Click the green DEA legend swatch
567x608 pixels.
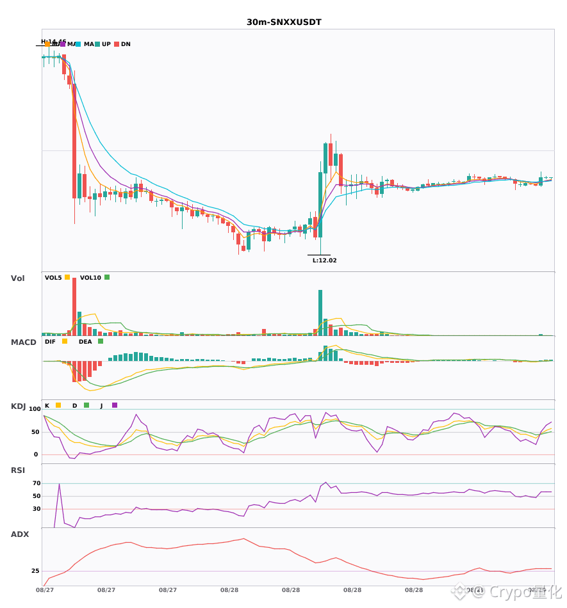click(x=101, y=341)
